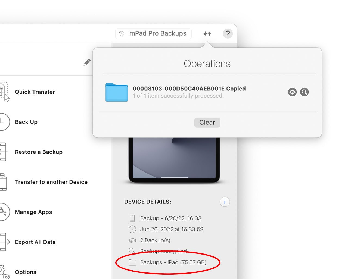The height and width of the screenshot is (279, 348).
Task: Click the folder icon beside Backups - iPad
Action: tap(132, 262)
